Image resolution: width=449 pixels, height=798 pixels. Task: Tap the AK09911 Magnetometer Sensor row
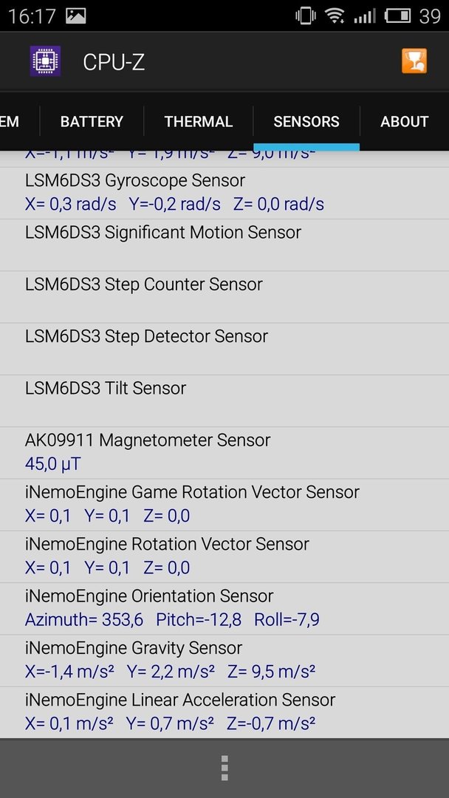pyautogui.click(x=224, y=452)
